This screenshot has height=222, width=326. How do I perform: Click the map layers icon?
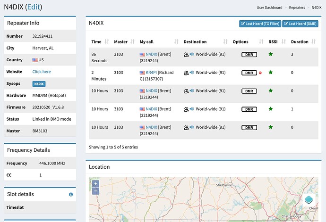click(x=308, y=199)
